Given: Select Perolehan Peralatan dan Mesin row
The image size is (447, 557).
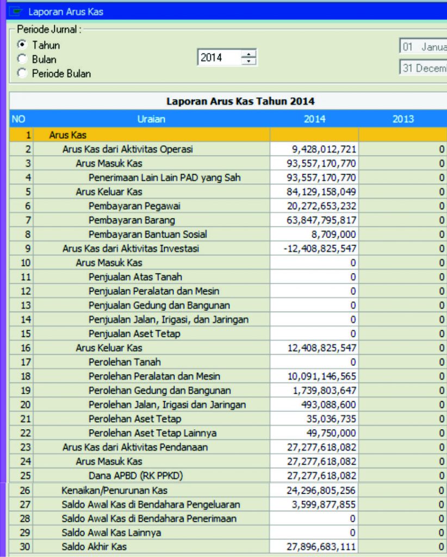Looking at the screenshot, I should click(x=228, y=376).
